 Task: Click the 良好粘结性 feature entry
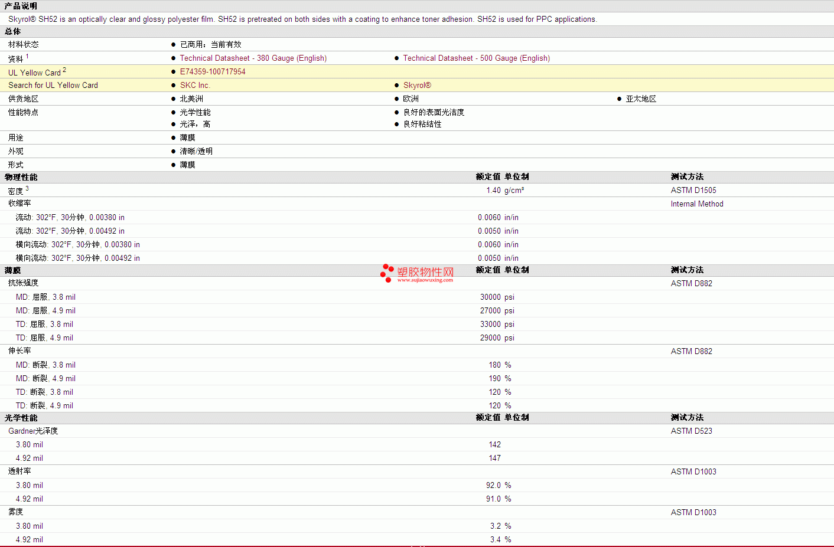click(x=422, y=124)
